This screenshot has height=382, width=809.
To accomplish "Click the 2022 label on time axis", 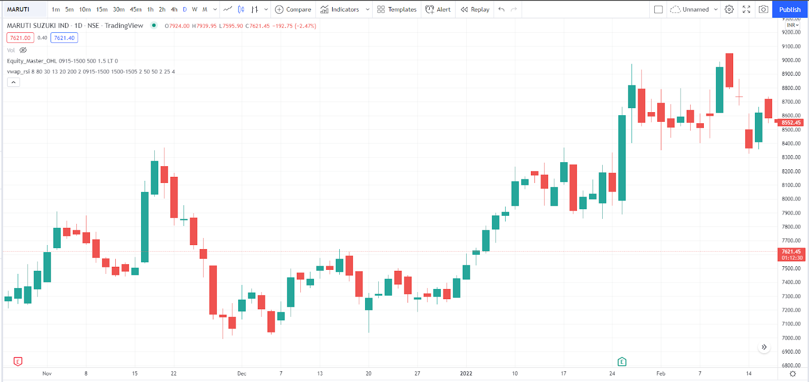I will click(466, 373).
